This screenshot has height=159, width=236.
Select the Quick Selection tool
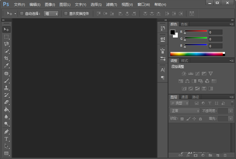click(6, 51)
